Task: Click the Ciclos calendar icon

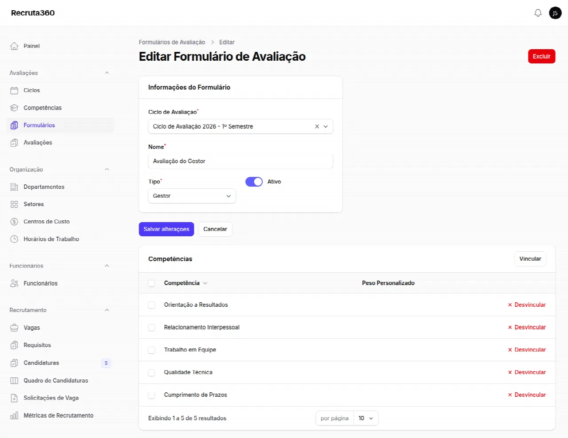Action: point(14,90)
